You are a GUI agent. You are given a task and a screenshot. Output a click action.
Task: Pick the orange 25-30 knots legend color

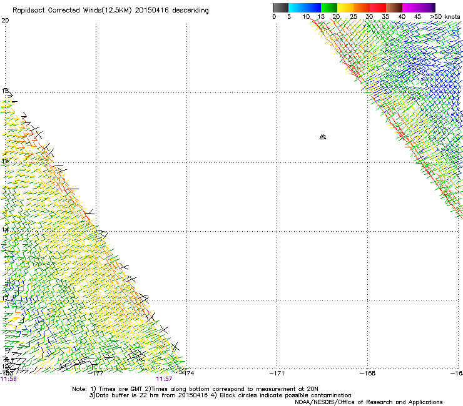(362, 7)
